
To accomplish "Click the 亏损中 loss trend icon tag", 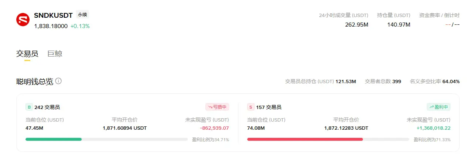I will tap(217, 107).
